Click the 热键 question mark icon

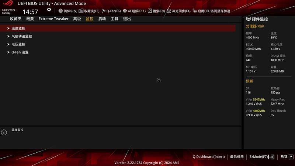(x=291, y=157)
